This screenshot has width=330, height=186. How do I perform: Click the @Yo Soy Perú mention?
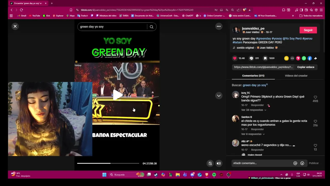292,38
